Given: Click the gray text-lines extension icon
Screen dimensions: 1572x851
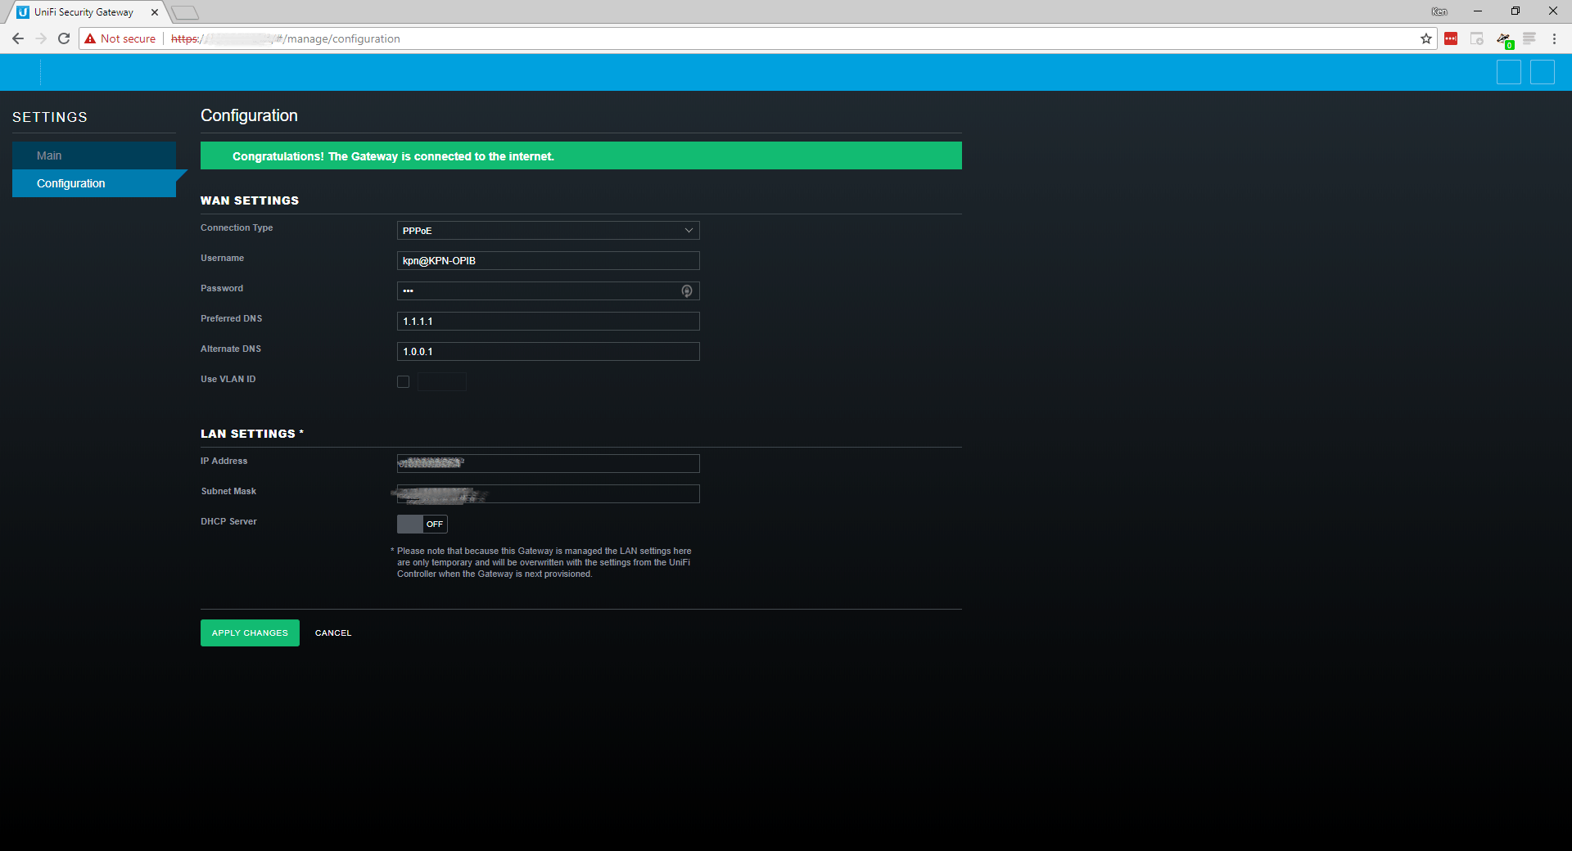Looking at the screenshot, I should pyautogui.click(x=1529, y=38).
